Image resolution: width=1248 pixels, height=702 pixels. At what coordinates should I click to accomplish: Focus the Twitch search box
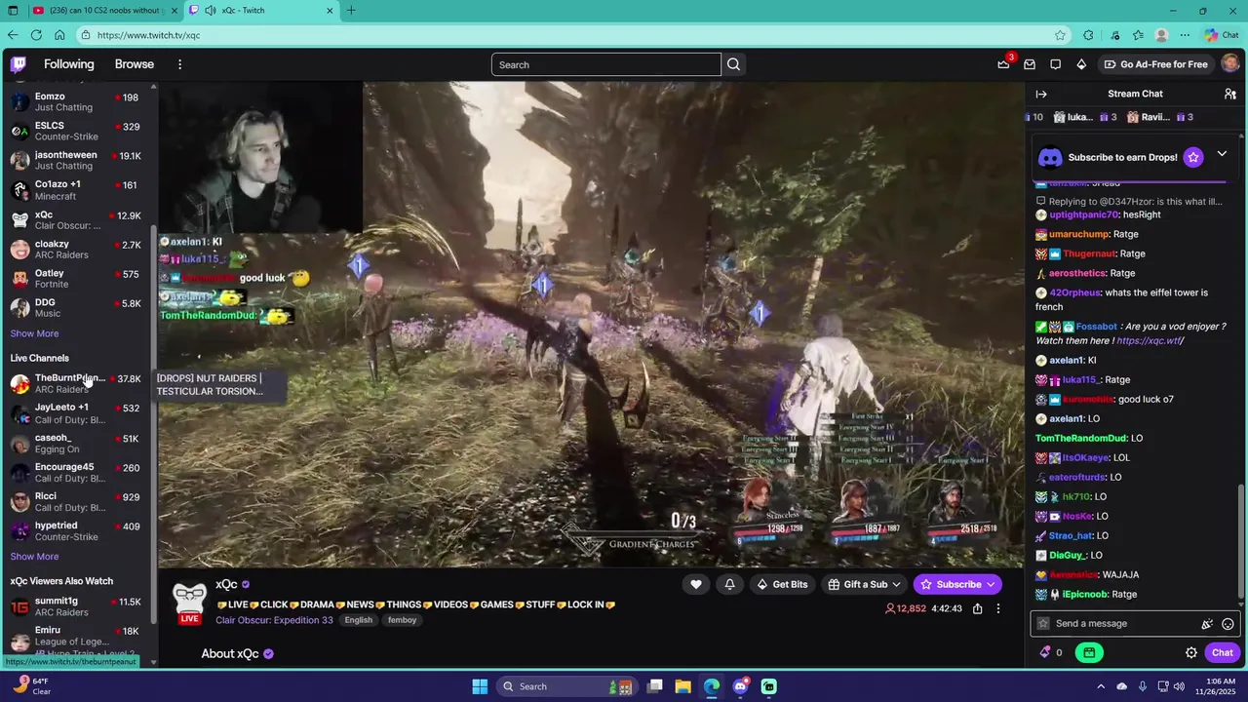tap(605, 64)
